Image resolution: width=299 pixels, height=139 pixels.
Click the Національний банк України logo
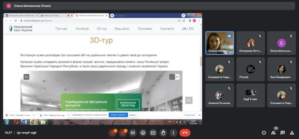click(21, 28)
